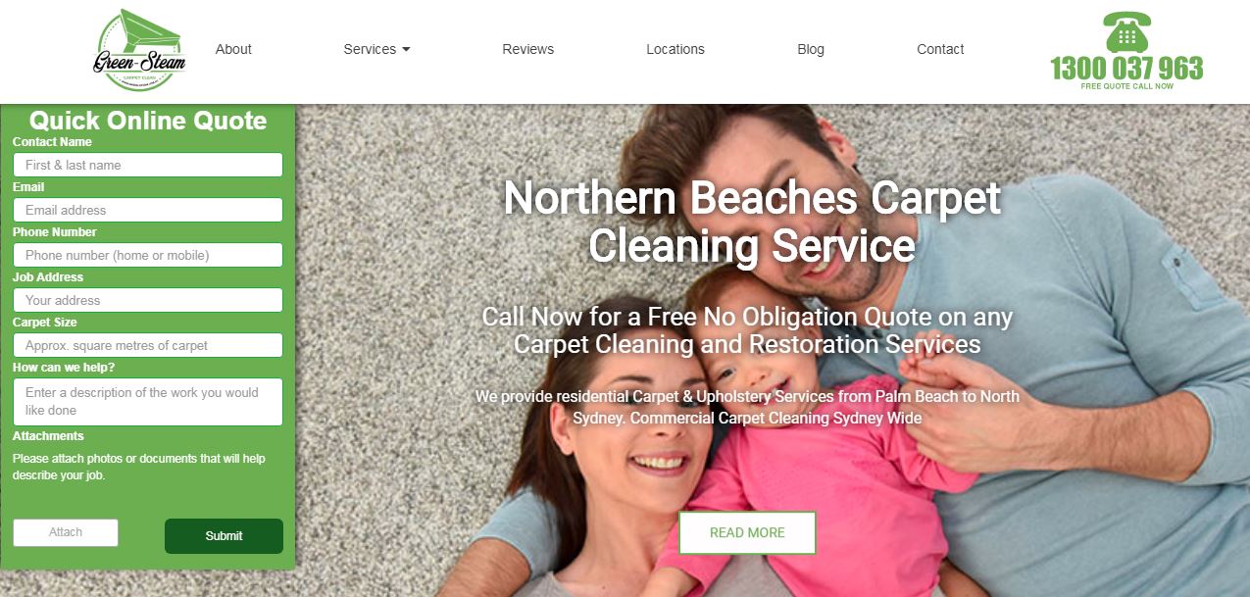Screen dimensions: 1250x597
Task: Visit the Blog page
Action: [811, 49]
